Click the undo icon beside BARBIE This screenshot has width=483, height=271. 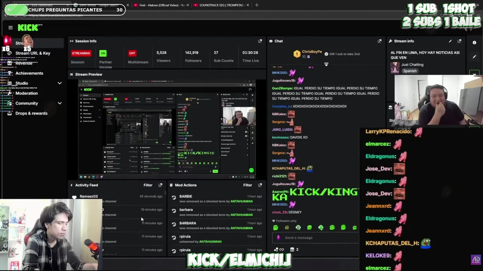(x=174, y=198)
